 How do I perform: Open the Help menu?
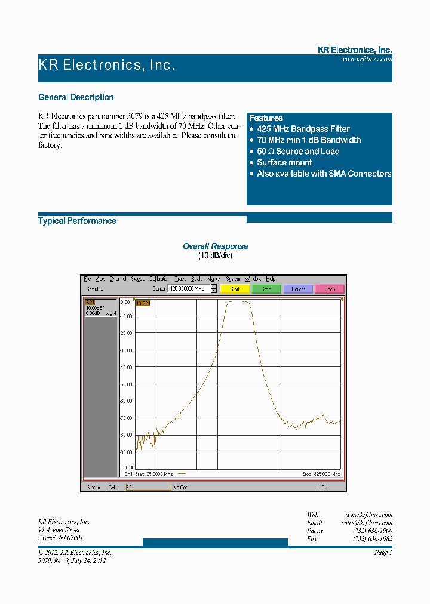[x=271, y=279]
